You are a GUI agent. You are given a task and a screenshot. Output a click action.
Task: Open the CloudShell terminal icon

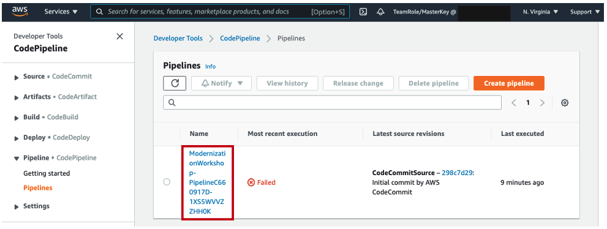(x=363, y=12)
